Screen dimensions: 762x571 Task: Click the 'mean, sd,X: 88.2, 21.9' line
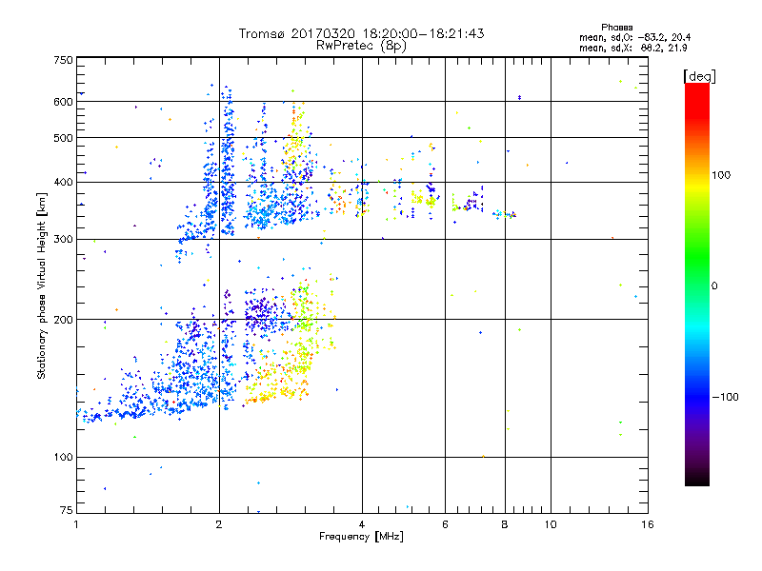(x=632, y=48)
